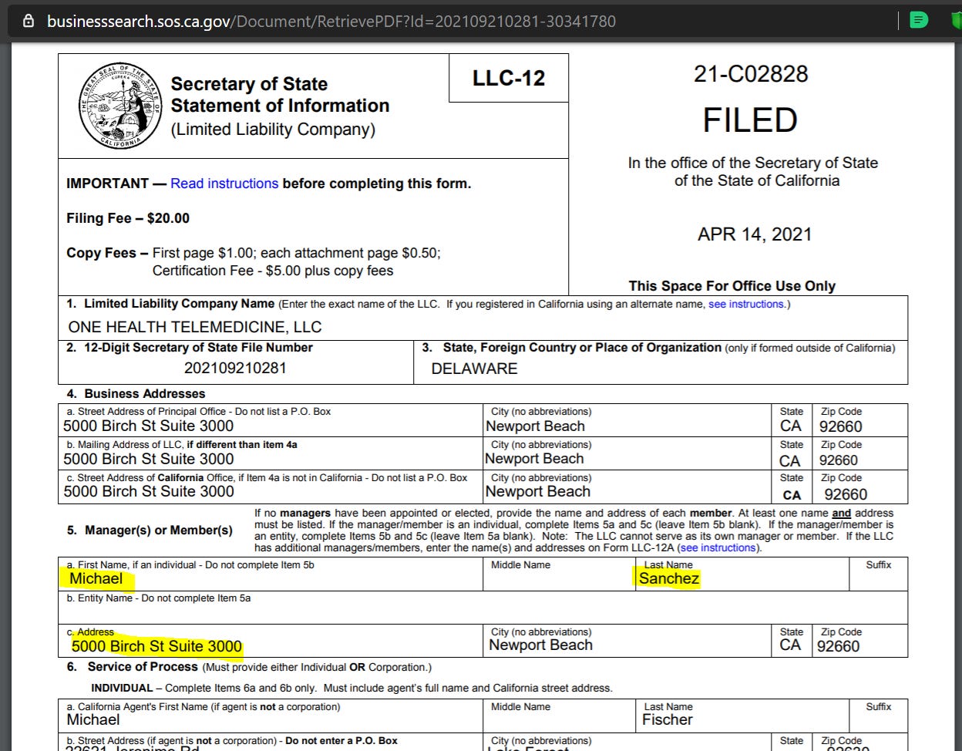Image resolution: width=962 pixels, height=751 pixels.
Task: Click the filed date "APR 14, 2021"
Action: [755, 234]
